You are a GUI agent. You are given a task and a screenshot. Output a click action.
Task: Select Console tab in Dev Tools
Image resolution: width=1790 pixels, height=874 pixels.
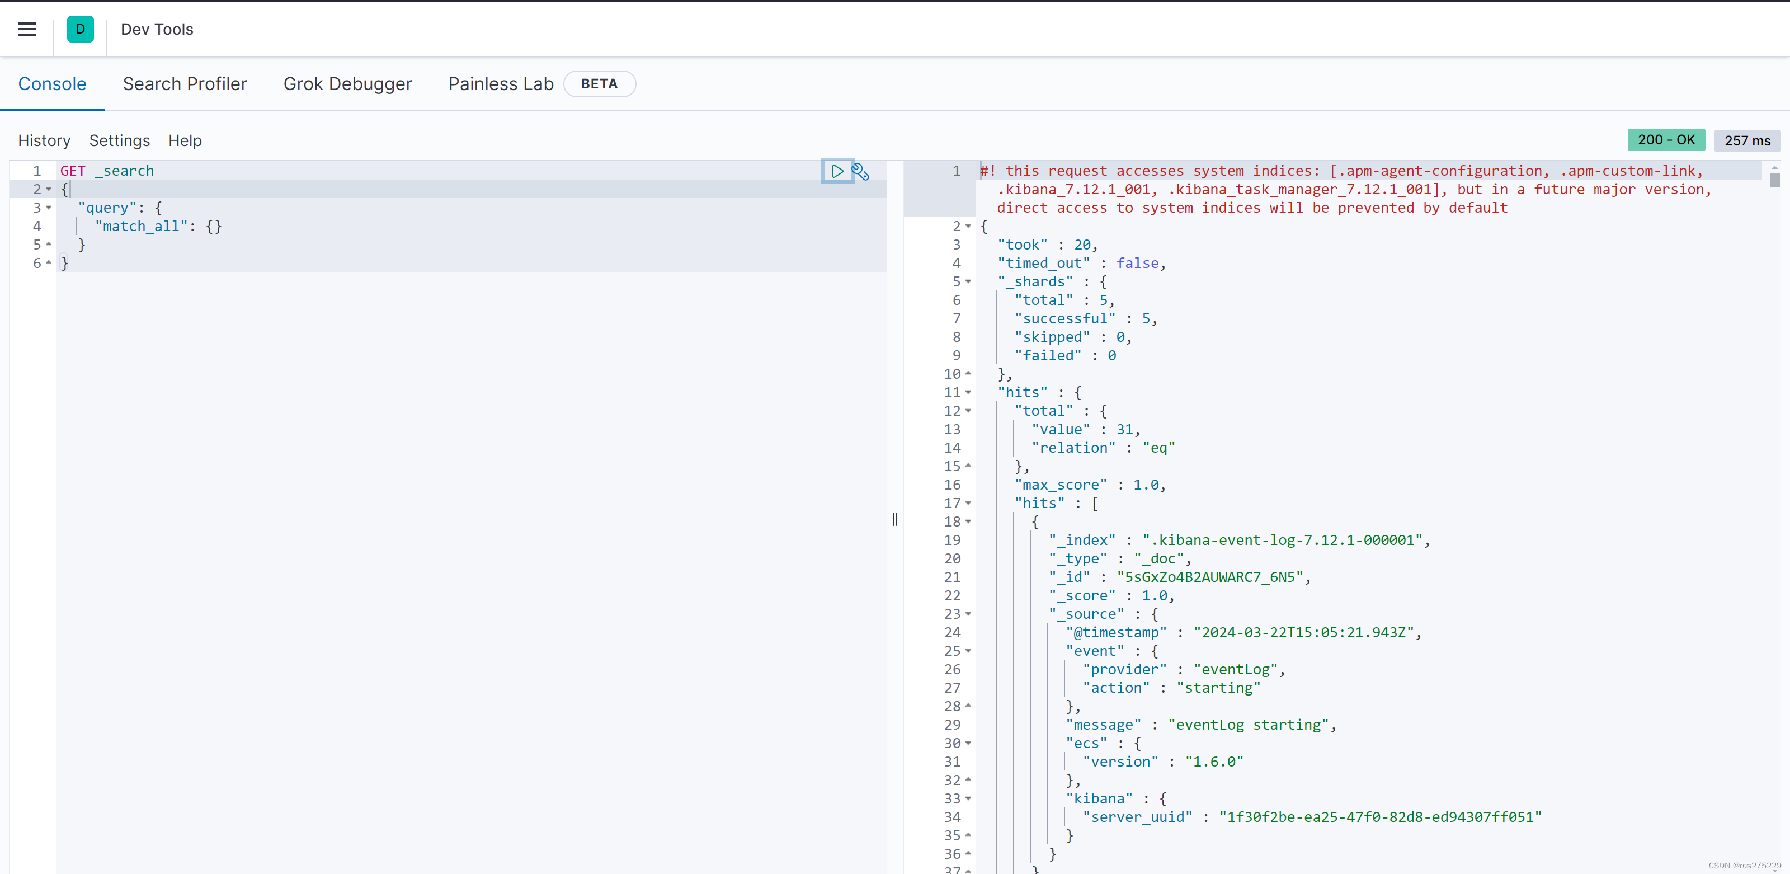click(x=53, y=83)
